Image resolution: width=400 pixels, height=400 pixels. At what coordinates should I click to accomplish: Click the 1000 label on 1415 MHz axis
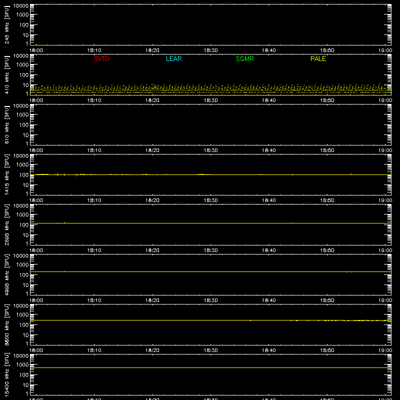(22, 164)
